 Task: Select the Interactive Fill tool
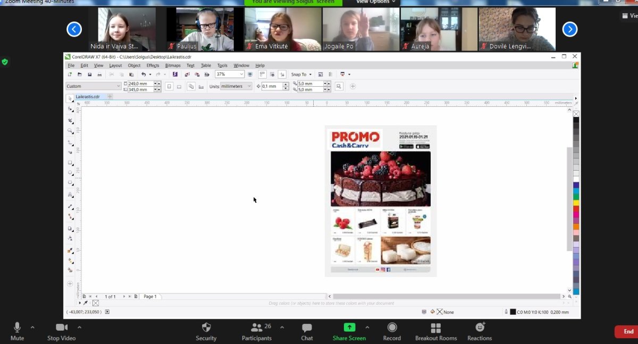(x=70, y=261)
